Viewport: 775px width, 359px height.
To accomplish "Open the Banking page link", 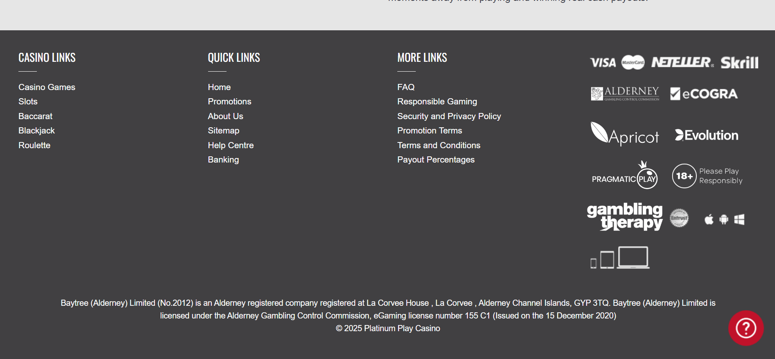I will 223,160.
